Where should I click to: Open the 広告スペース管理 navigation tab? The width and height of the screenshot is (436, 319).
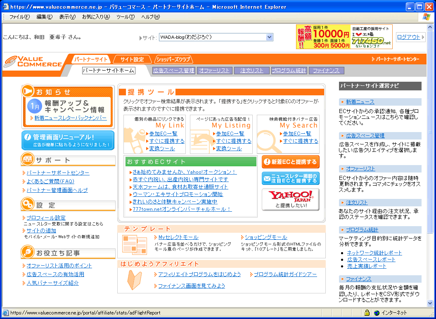173,71
